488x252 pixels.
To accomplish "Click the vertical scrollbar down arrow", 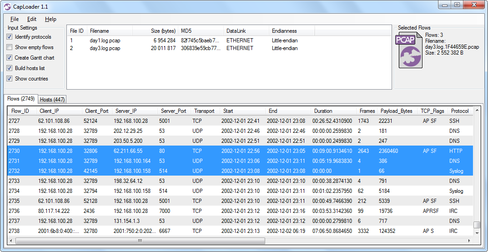I will (x=477, y=233).
